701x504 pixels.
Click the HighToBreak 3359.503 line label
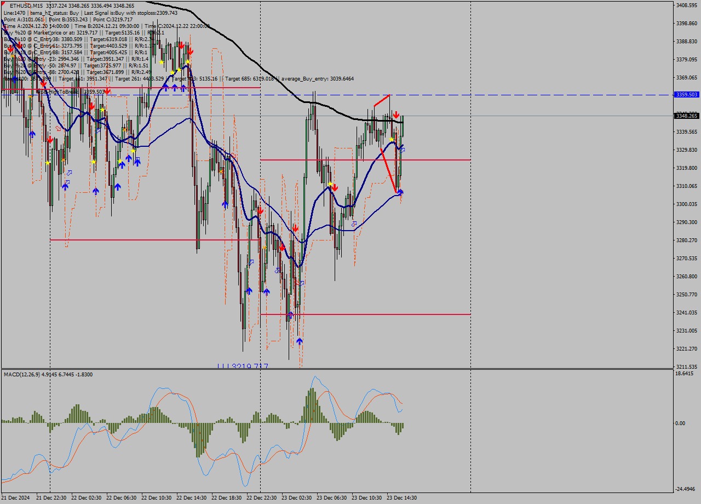(71, 92)
